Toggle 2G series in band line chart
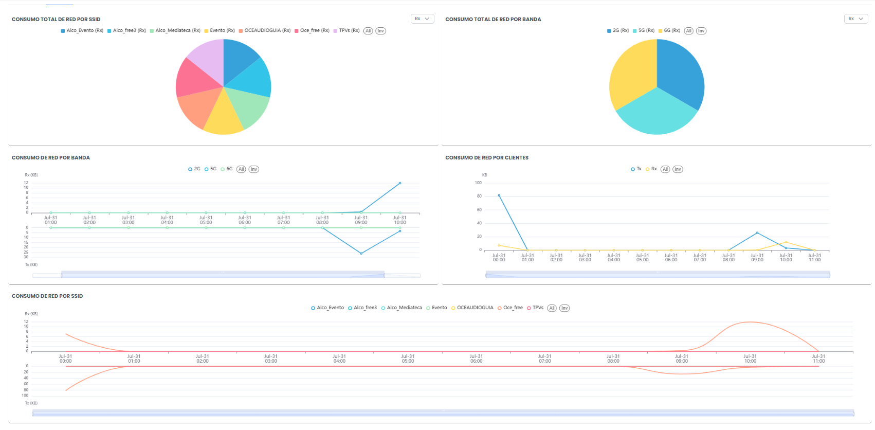 click(x=194, y=169)
